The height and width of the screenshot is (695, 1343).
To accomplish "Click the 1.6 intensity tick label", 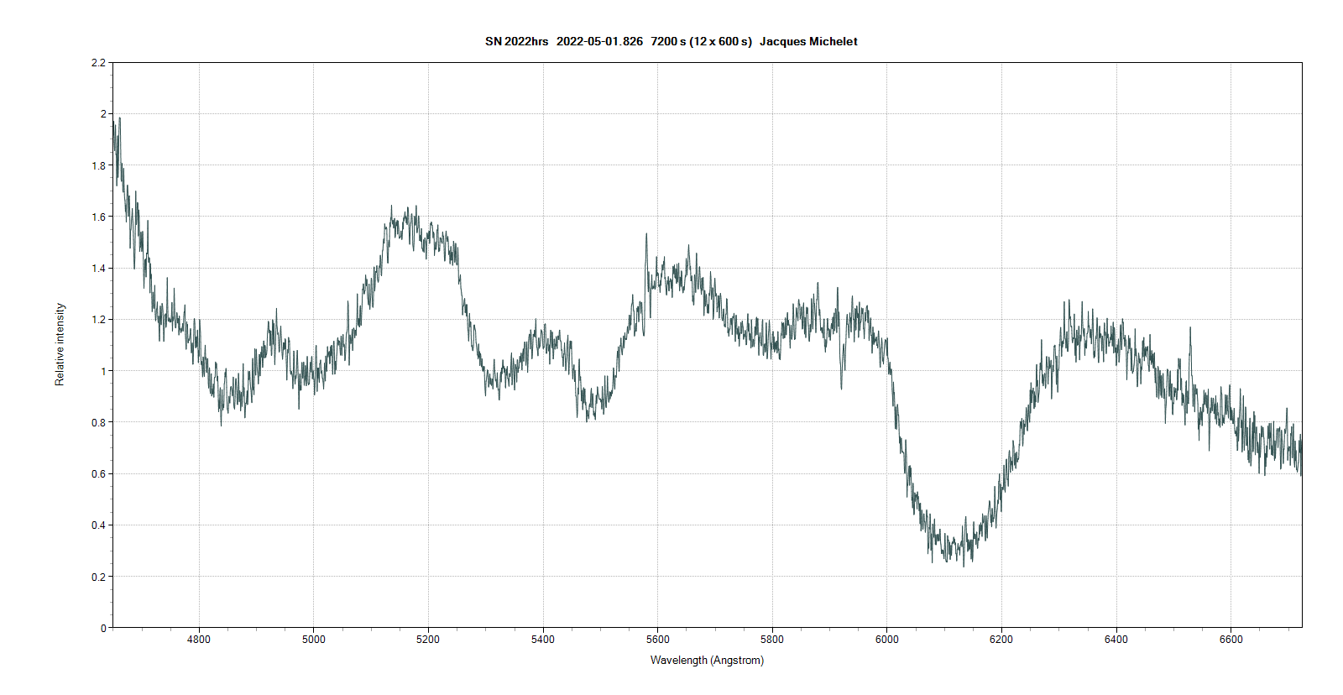I will click(99, 217).
